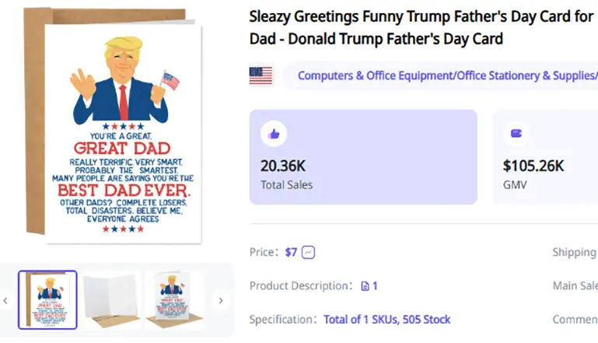Screen dimensions: 598x343
Task: Click the purple GMV icon
Action: point(516,134)
